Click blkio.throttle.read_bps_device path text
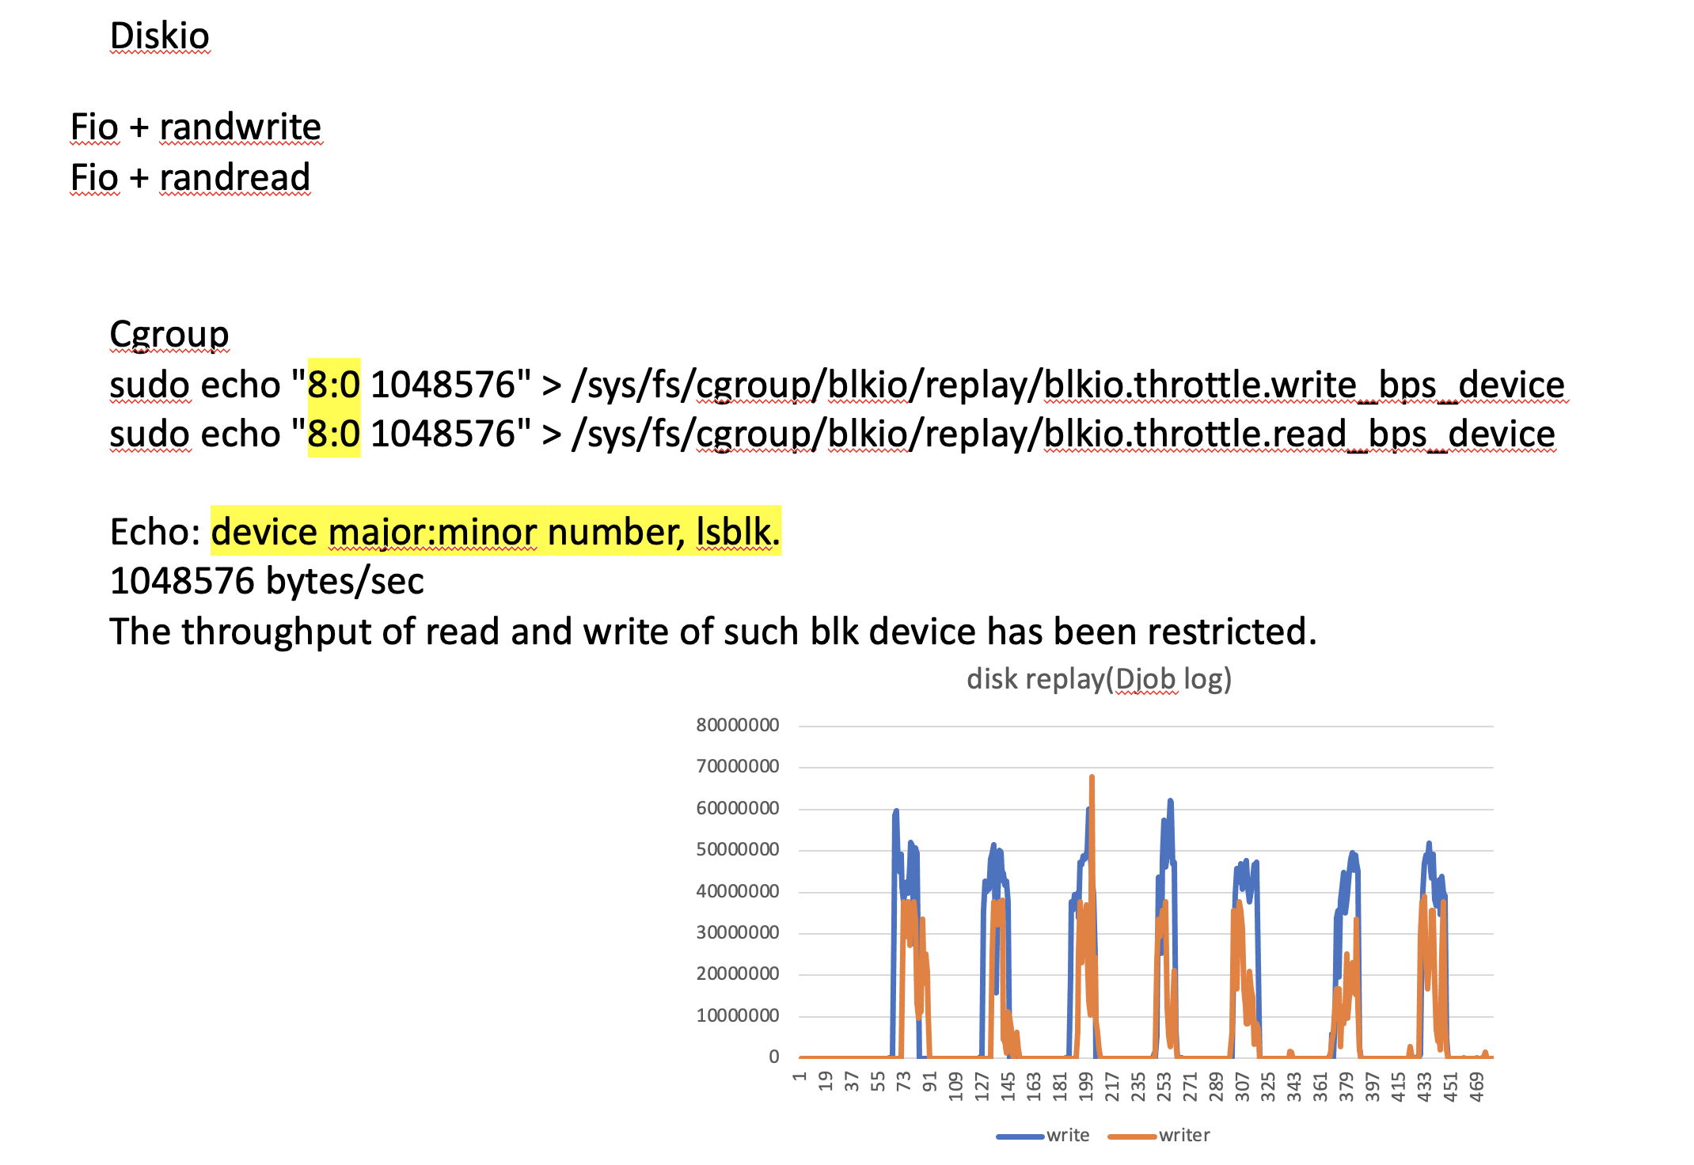This screenshot has height=1165, width=1694. [x=1298, y=434]
